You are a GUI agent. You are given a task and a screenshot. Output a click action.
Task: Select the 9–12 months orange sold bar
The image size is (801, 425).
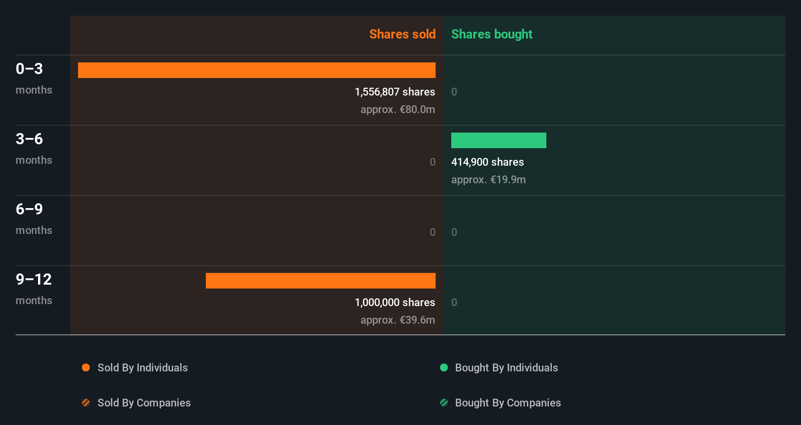point(320,281)
